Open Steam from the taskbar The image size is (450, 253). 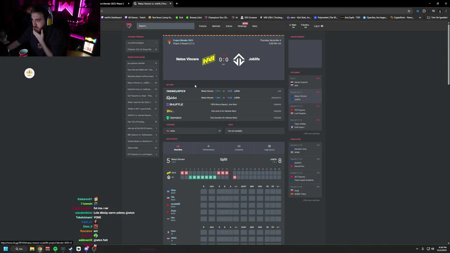tap(71, 249)
